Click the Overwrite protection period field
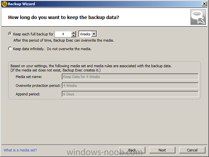 [x=130, y=86]
